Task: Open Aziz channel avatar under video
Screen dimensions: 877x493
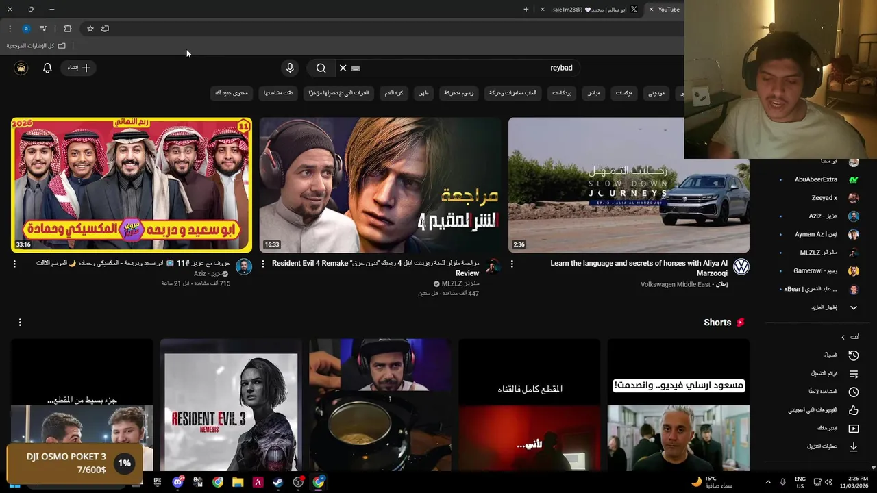Action: [244, 266]
